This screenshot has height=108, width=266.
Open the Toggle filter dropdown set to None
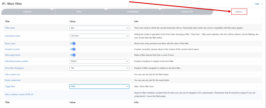99,86
